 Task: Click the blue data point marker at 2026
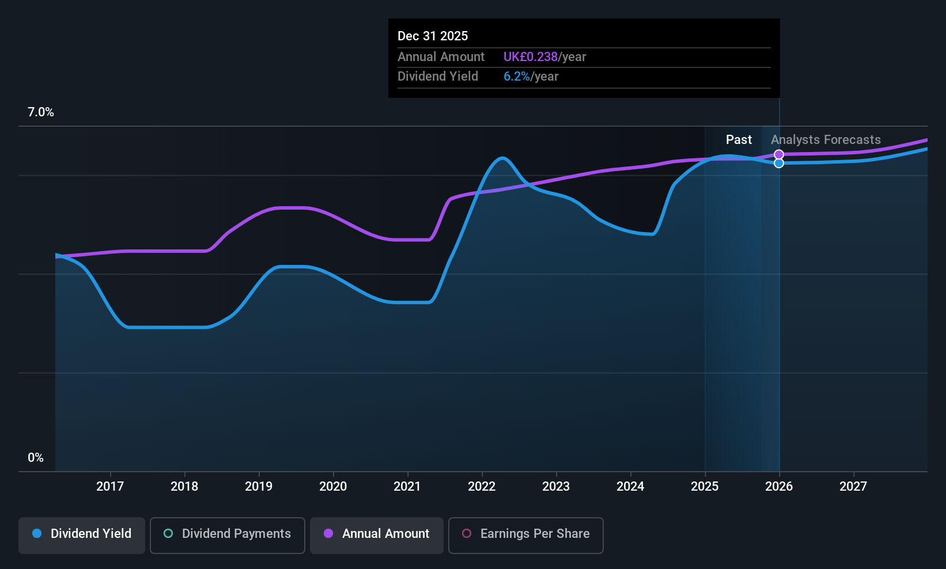click(x=779, y=163)
